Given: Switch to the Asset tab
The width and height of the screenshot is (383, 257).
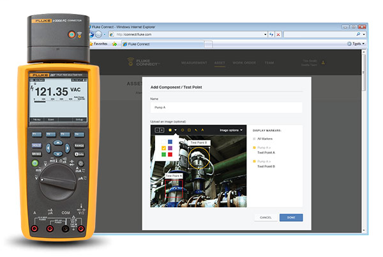Looking at the screenshot, I should (220, 63).
